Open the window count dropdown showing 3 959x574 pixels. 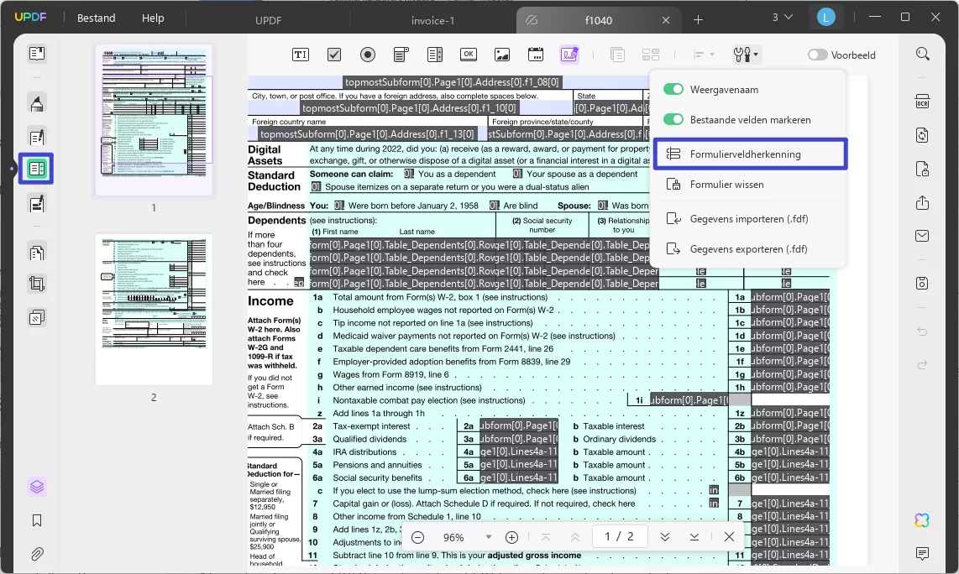coord(783,18)
